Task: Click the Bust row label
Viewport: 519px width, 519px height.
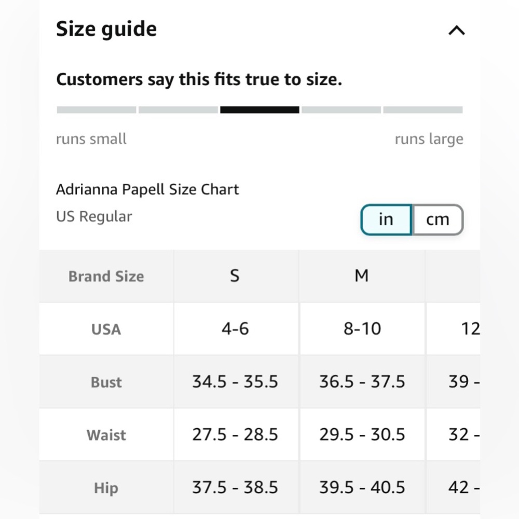Action: pos(106,383)
